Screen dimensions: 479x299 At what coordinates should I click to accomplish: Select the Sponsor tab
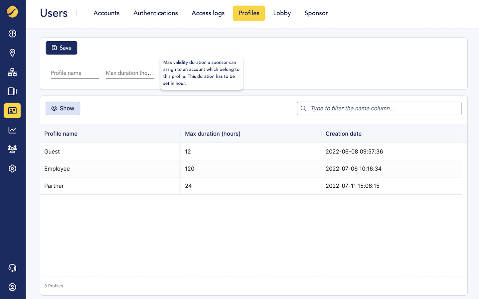pyautogui.click(x=316, y=13)
